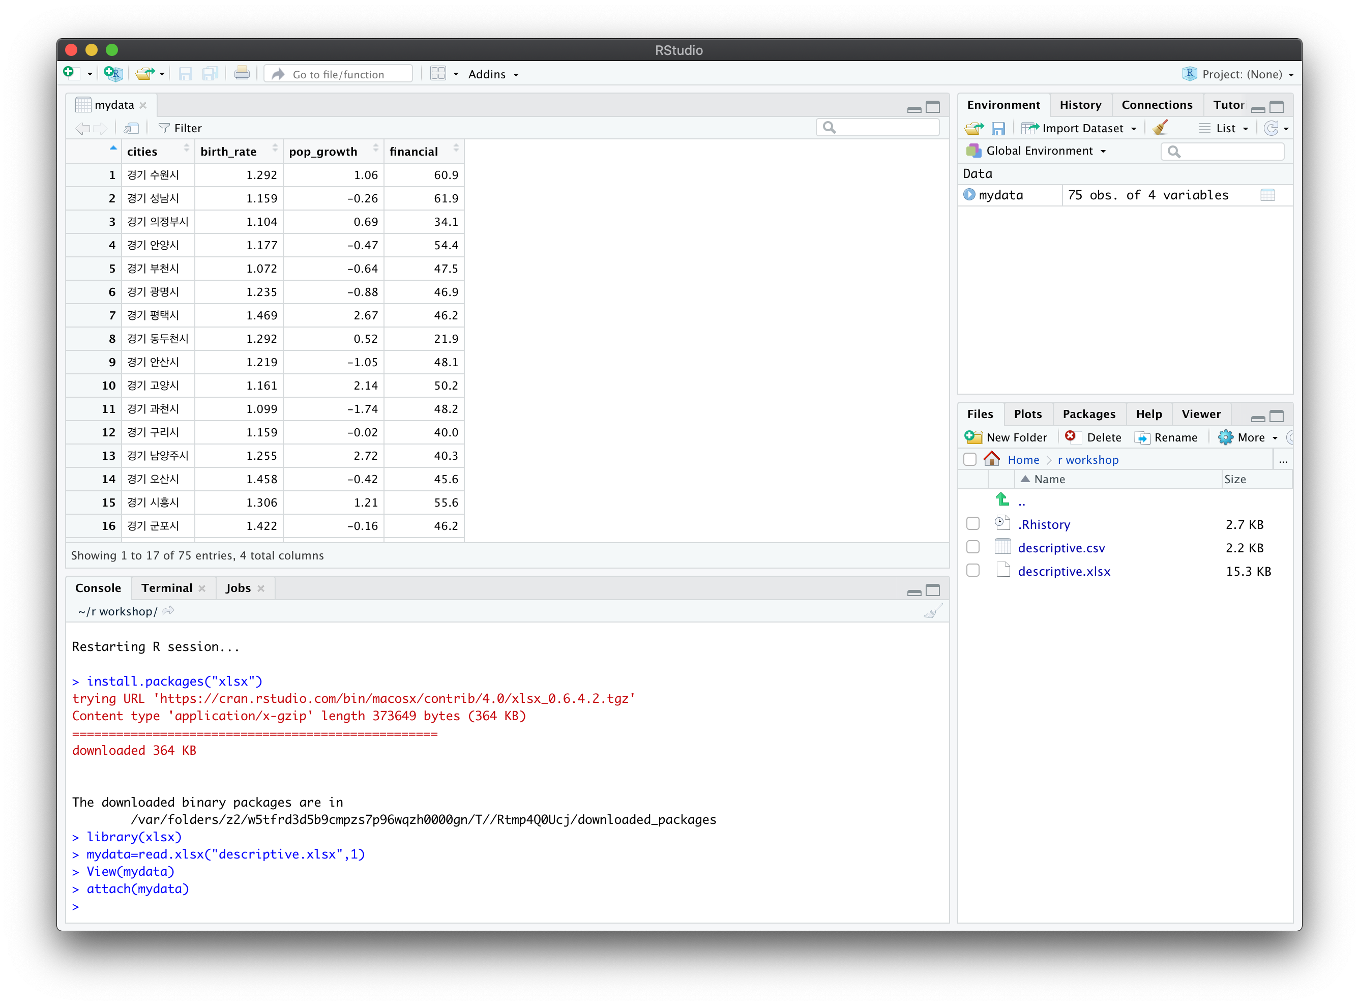Open the List view dropdown
1359x1006 pixels.
pos(1223,128)
